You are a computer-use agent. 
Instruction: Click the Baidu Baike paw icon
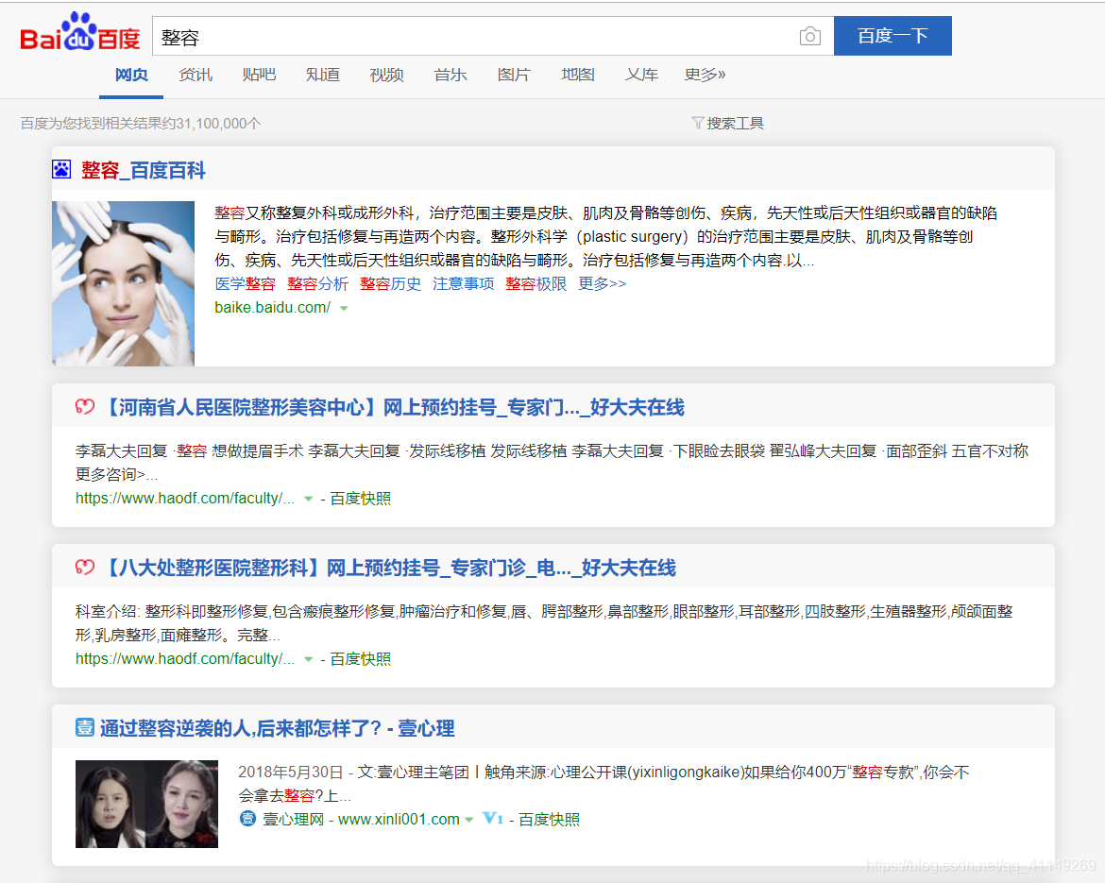click(x=61, y=169)
